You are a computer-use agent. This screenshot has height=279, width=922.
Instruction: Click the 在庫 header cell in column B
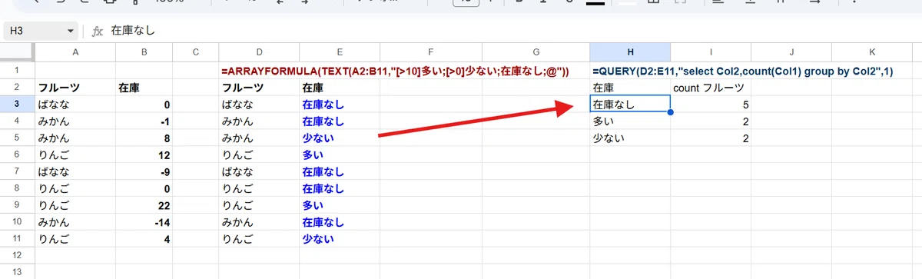144,88
